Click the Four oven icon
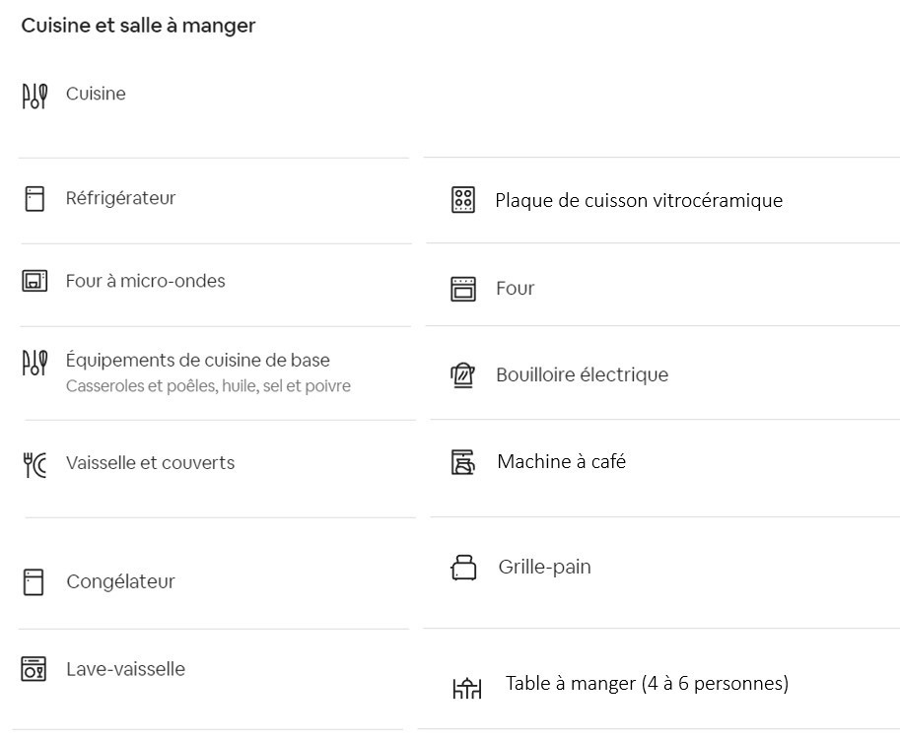900x742 pixels. (x=462, y=289)
